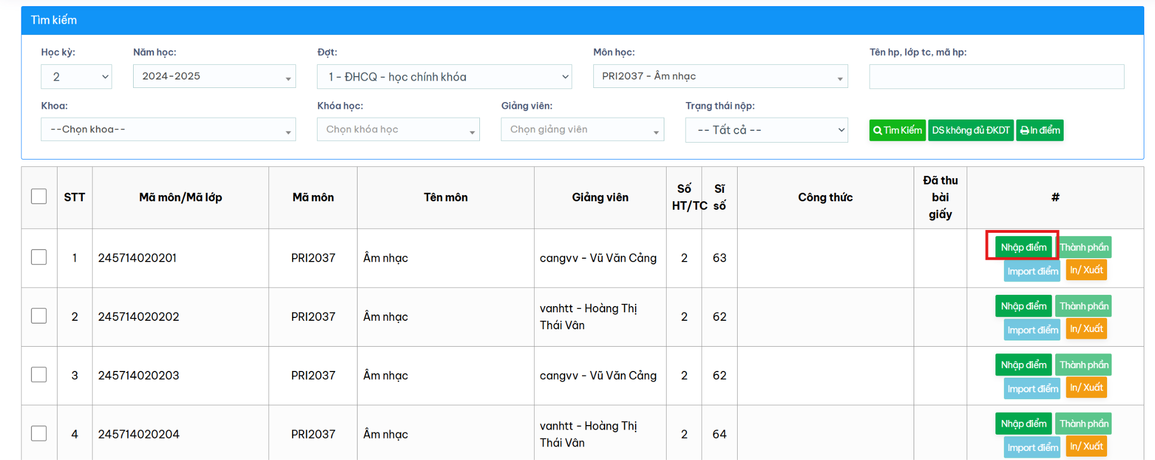Select Import điểm for class 245714020203
This screenshot has height=460, width=1155.
pos(1033,388)
